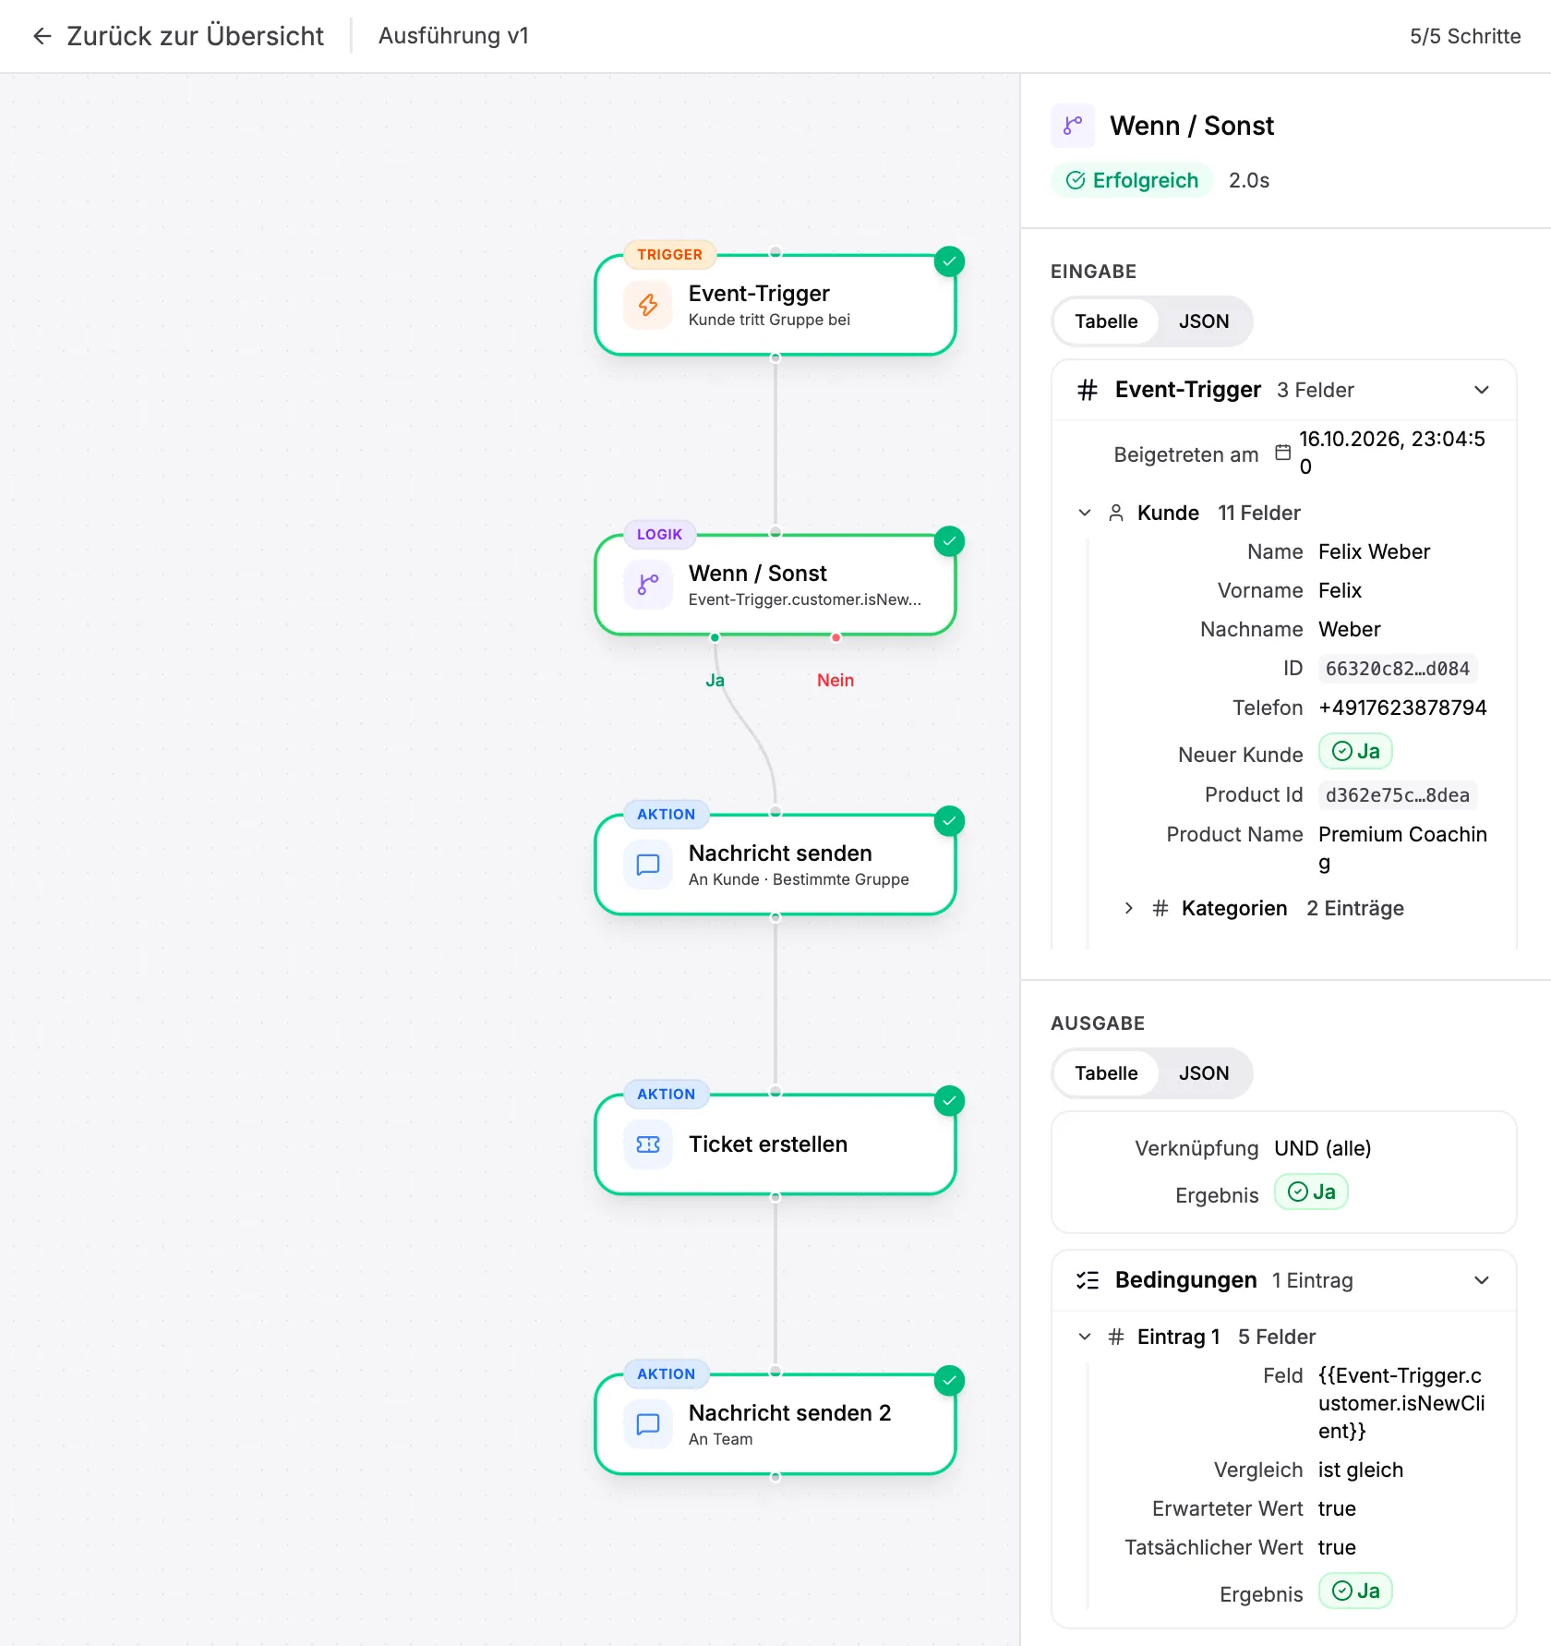
Task: Expand the Kategorien entries
Action: (x=1129, y=908)
